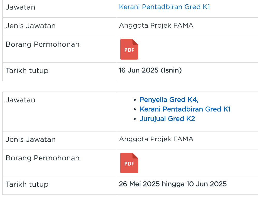Click Anggota Projek FAMA in the second table

(156, 139)
